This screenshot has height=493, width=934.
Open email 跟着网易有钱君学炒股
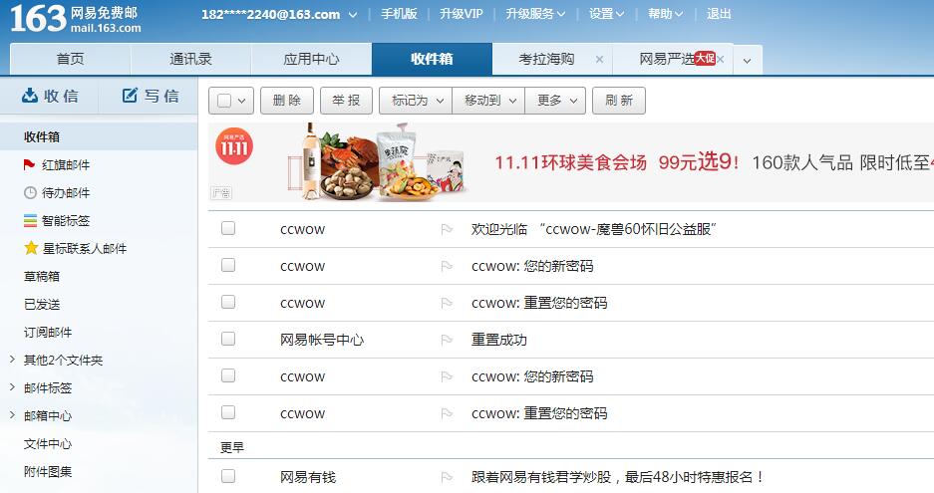(618, 477)
